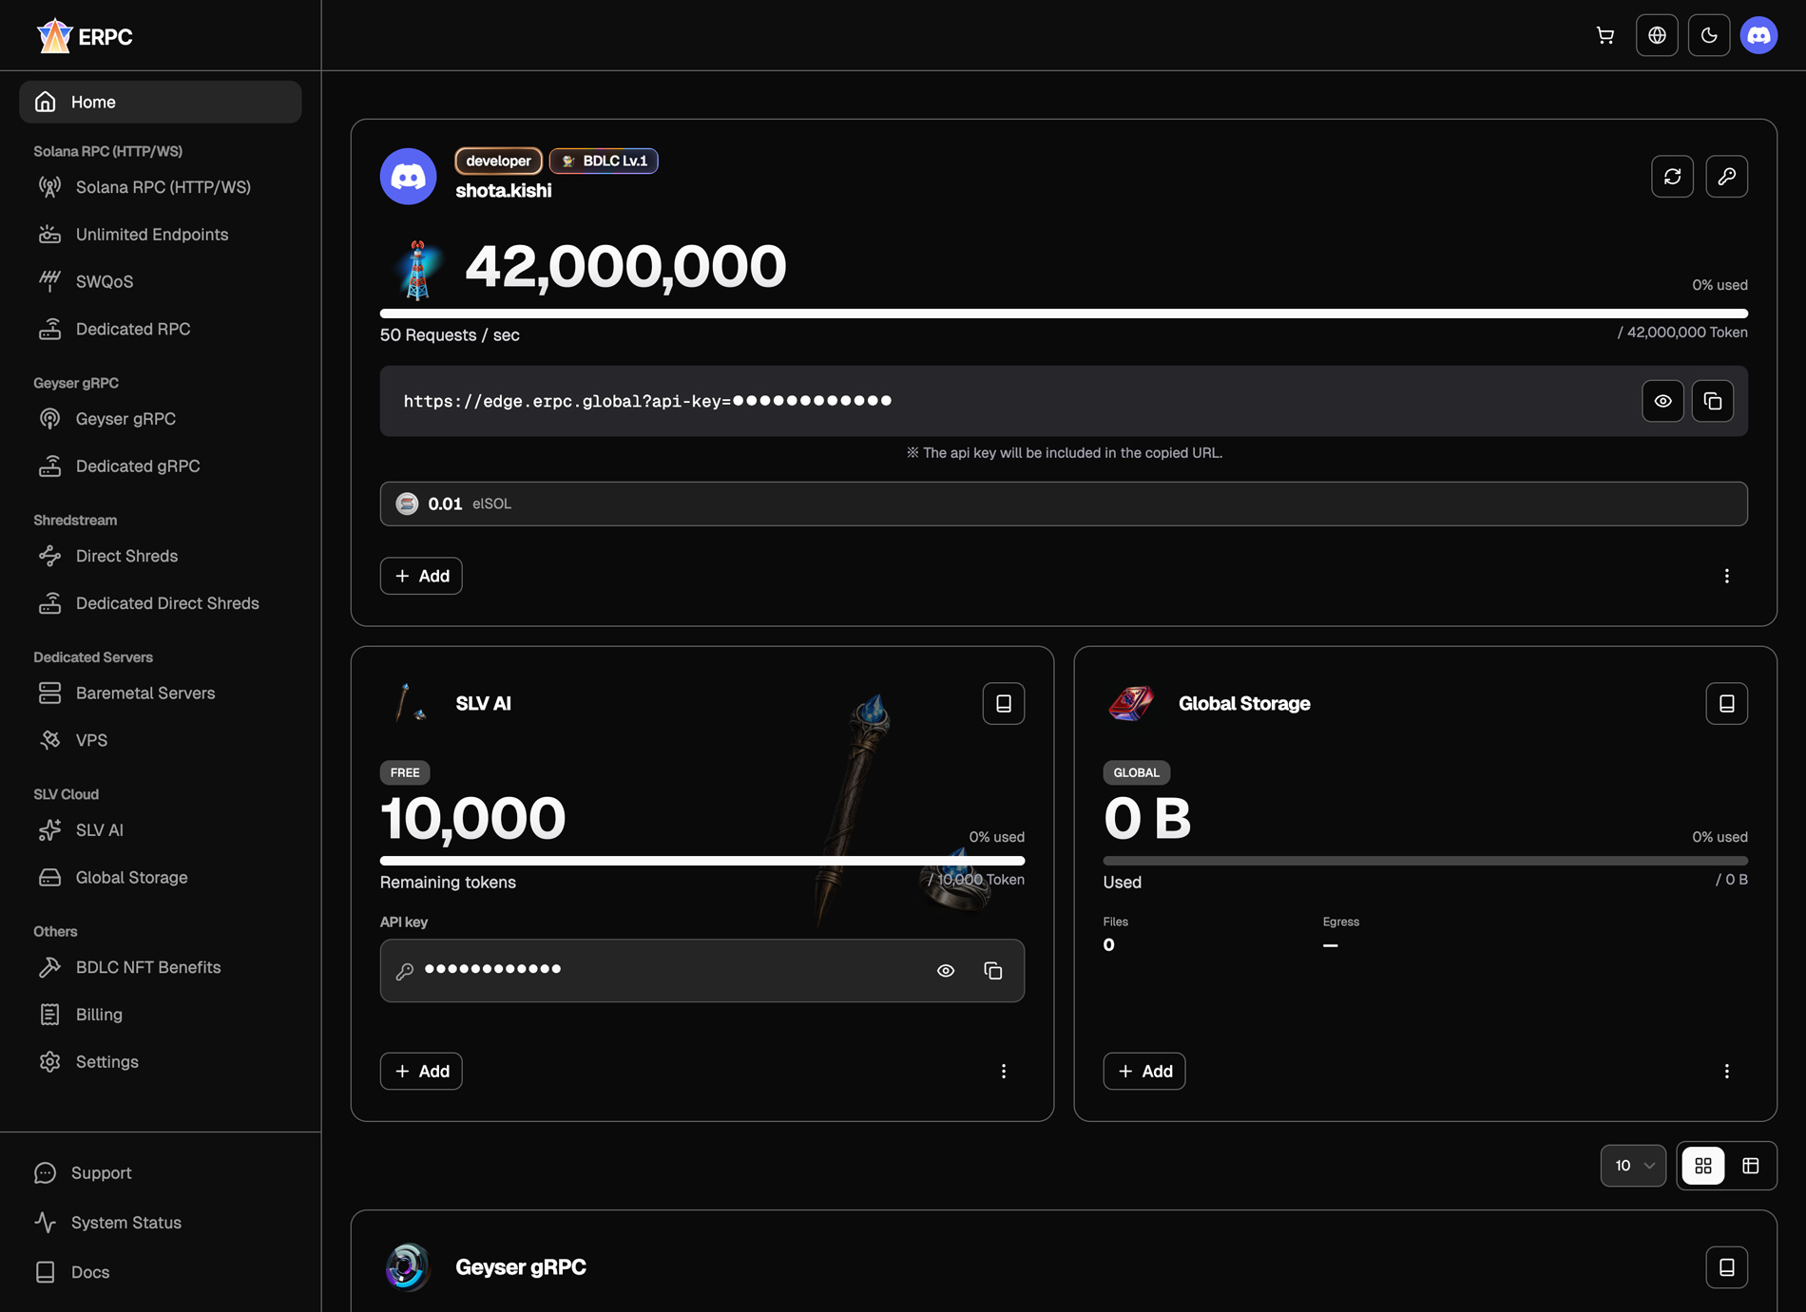Open the three-dot menu on the SLV AI card
This screenshot has height=1312, width=1806.
pos(1003,1071)
